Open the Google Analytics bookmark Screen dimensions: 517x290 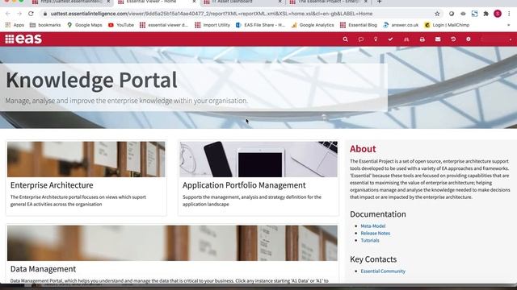313,25
